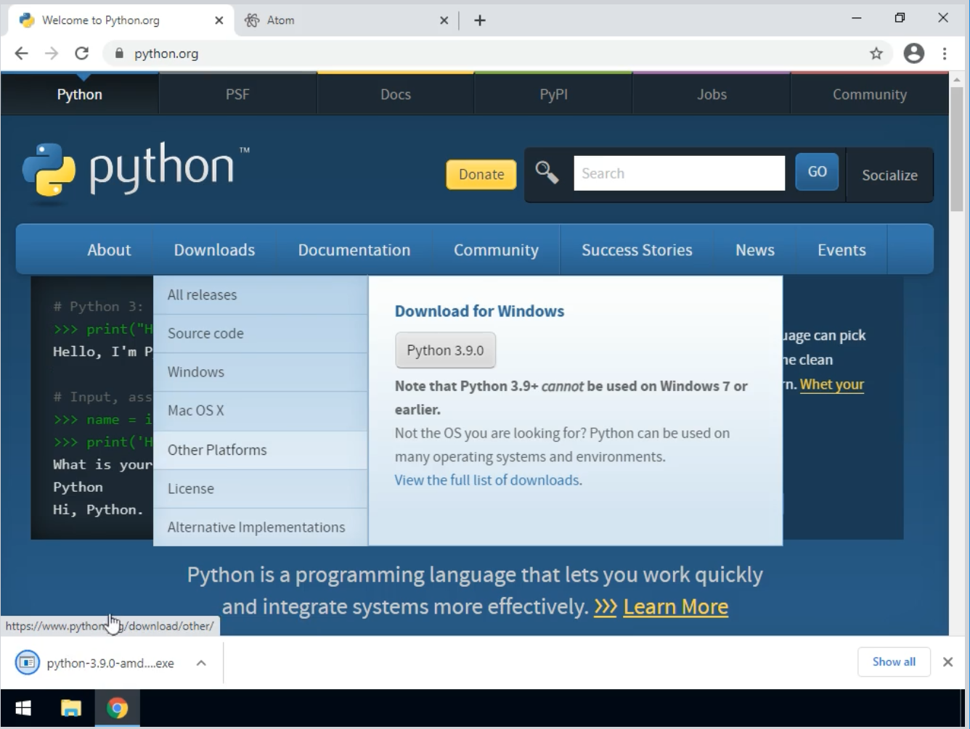Open the Windows Start menu
970x729 pixels.
point(23,708)
